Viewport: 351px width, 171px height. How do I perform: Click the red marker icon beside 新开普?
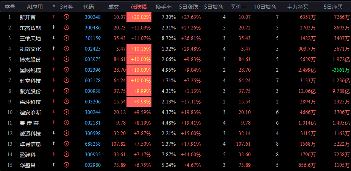tap(53, 17)
